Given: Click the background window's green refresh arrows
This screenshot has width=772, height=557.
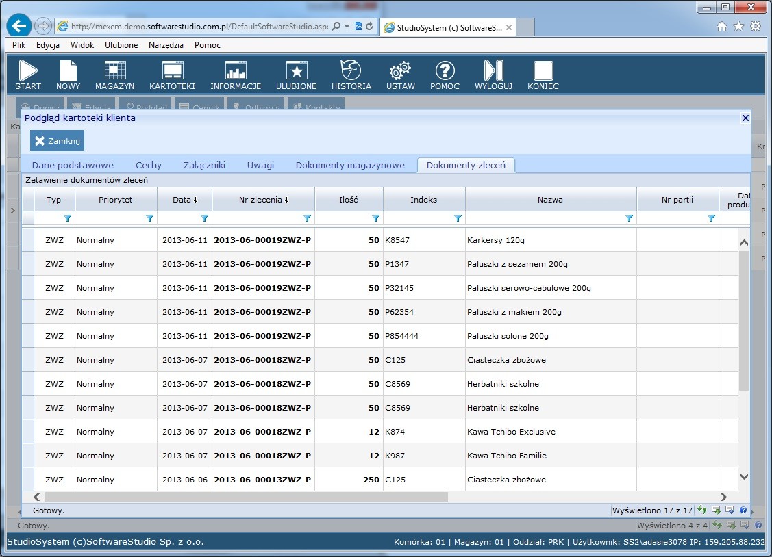Looking at the screenshot, I should coord(717,525).
